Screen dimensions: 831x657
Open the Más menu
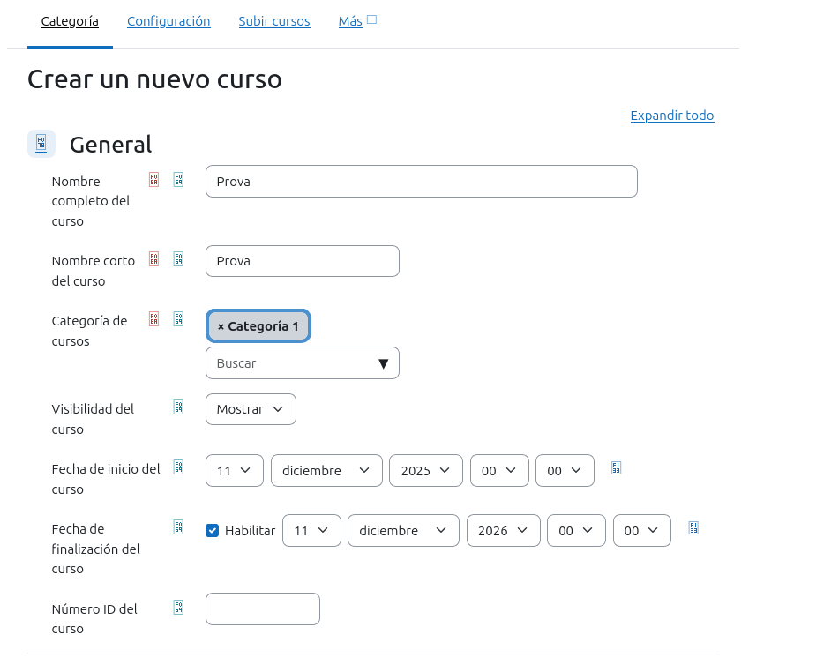(357, 21)
